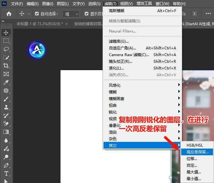The height and width of the screenshot is (183, 214).
Task: Expand the 模糊画廊 submenu
Action: point(142,99)
